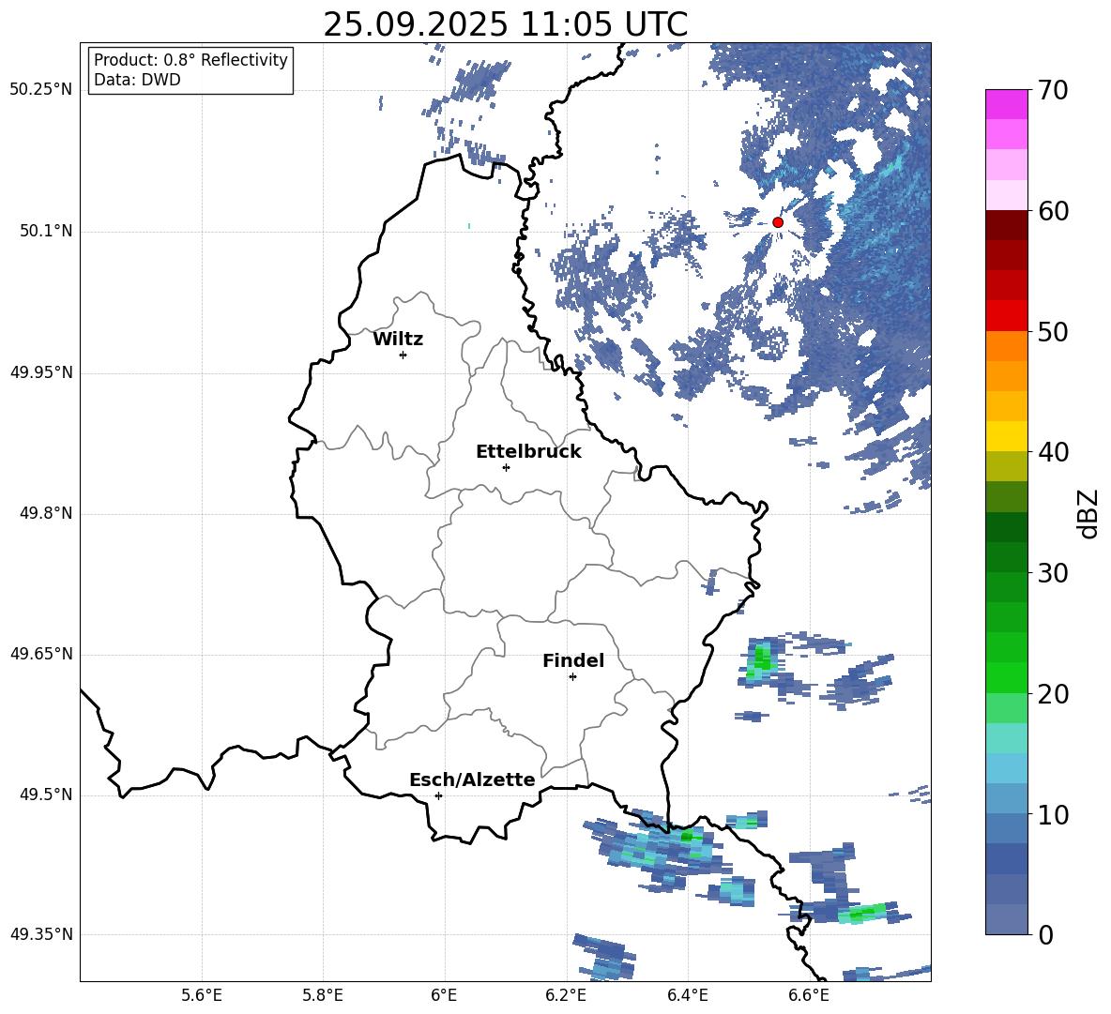This screenshot has height=1014, width=1111.
Task: Click the 0 value on the colorbar
Action: [1045, 934]
